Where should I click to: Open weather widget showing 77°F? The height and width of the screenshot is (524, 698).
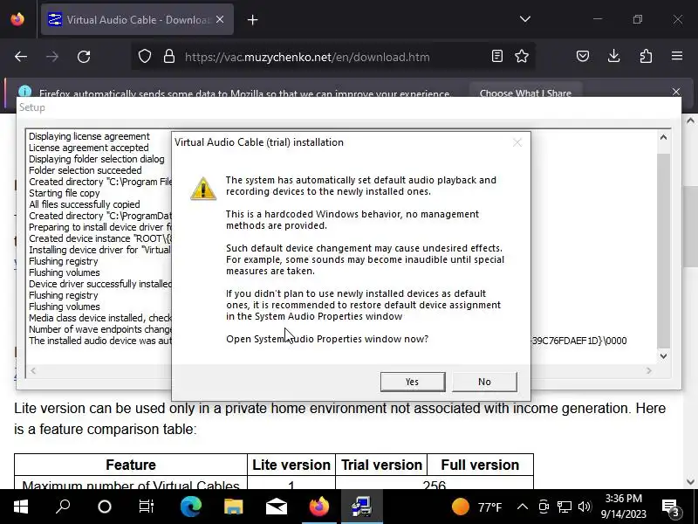[x=476, y=507]
